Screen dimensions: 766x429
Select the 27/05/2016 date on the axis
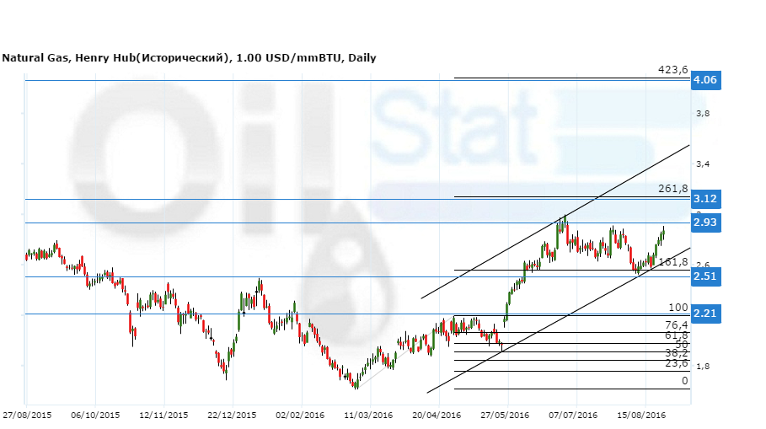[x=506, y=415]
